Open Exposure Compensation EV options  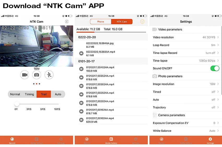click(x=186, y=123)
